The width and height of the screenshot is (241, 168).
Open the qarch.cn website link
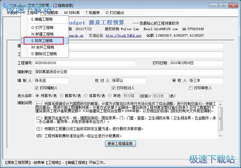[x=76, y=35]
